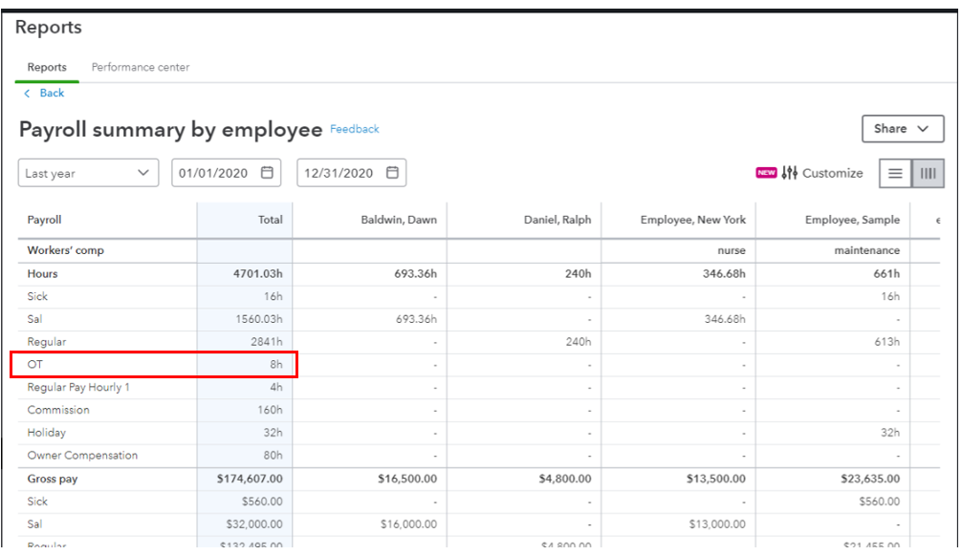This screenshot has height=555, width=962.
Task: Click the Back link
Action: click(52, 94)
